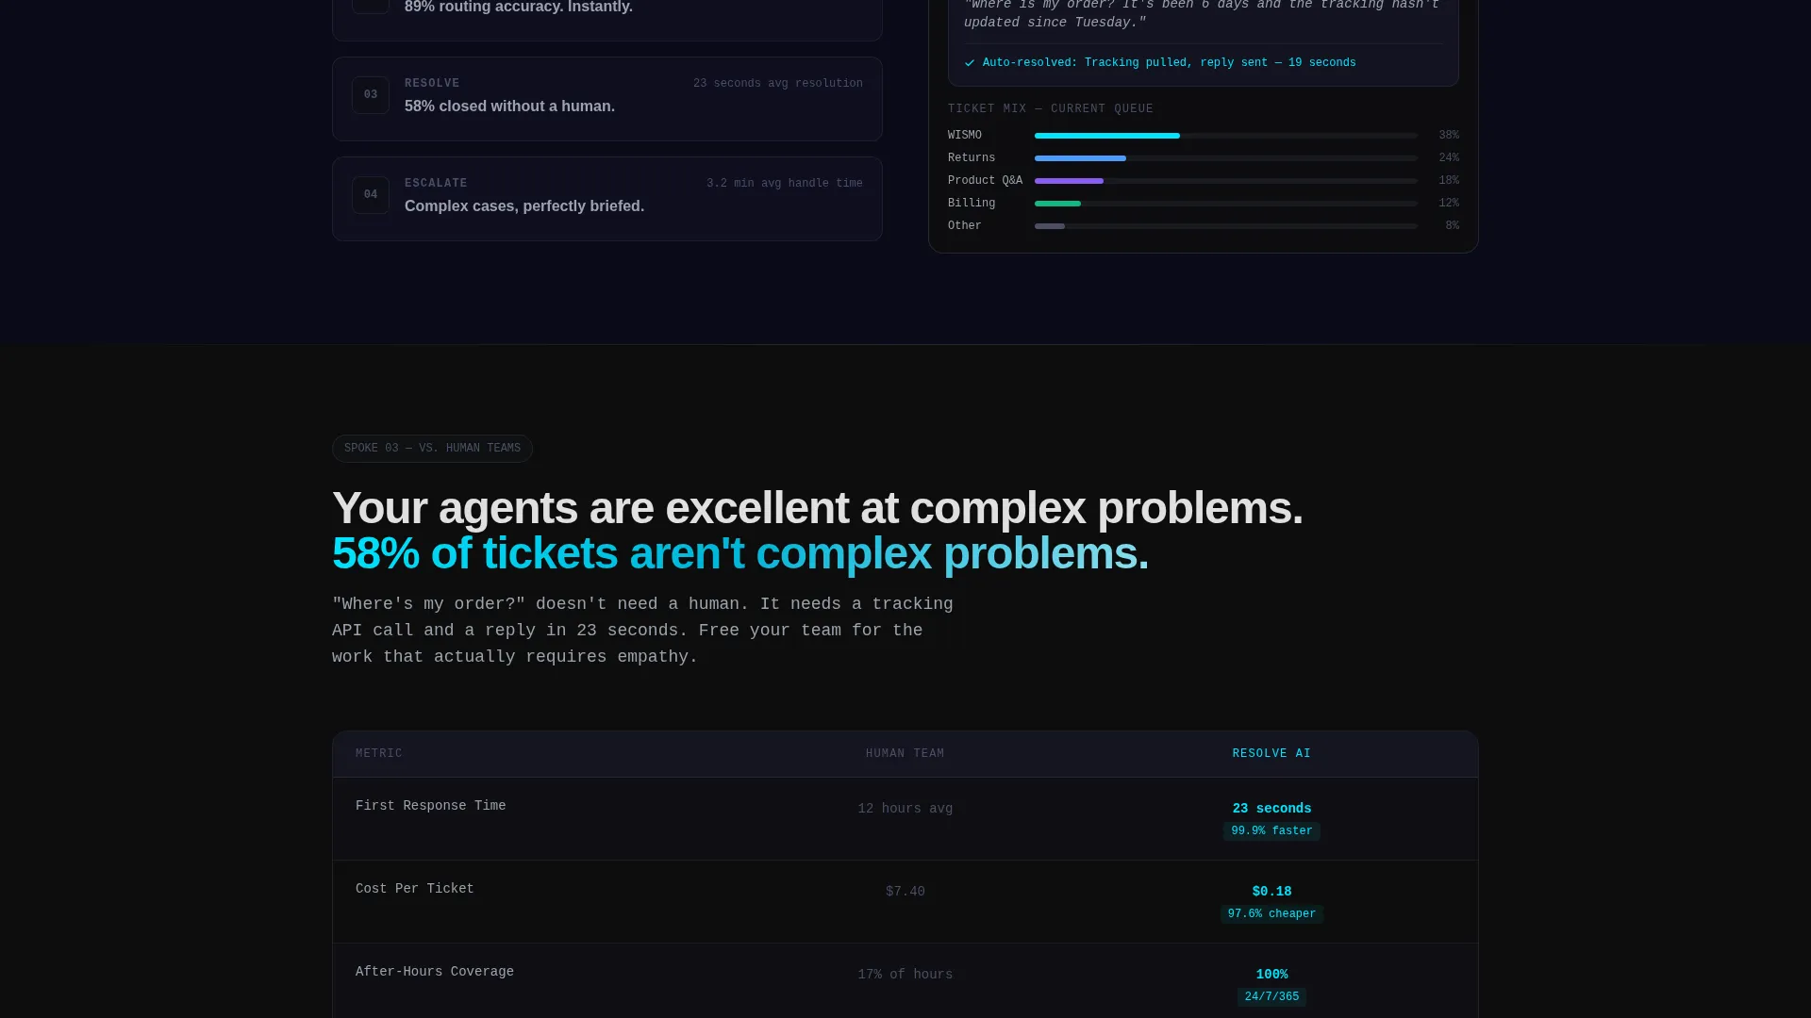Select 'Complex cases, perfectly briefed.' text
Screen dimensions: 1811x1018
pyautogui.click(x=524, y=206)
